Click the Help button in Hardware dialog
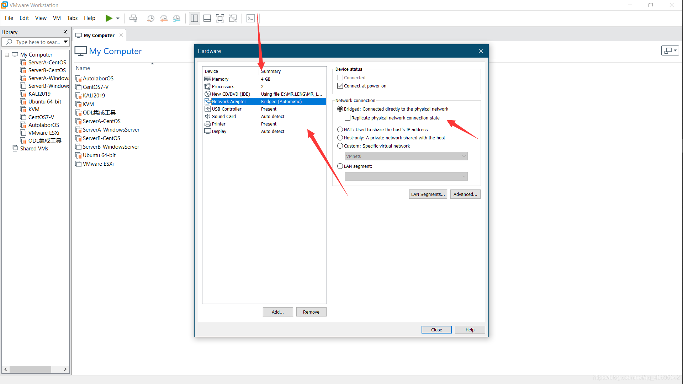This screenshot has height=384, width=683. pyautogui.click(x=470, y=330)
